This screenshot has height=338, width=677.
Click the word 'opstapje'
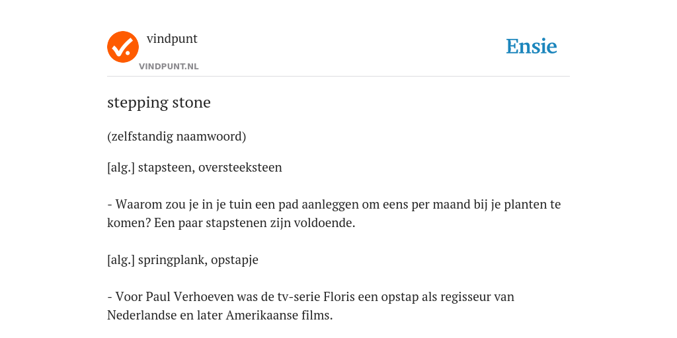[235, 260]
